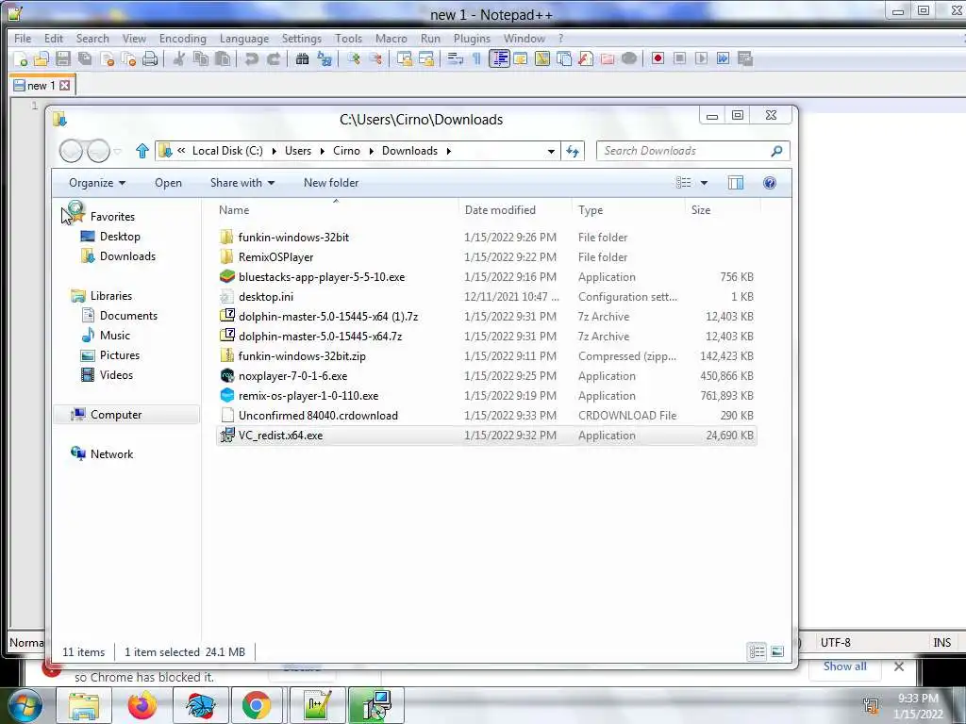Viewport: 966px width, 724px height.
Task: Click Run macro multiple times icon
Action: pos(724,58)
